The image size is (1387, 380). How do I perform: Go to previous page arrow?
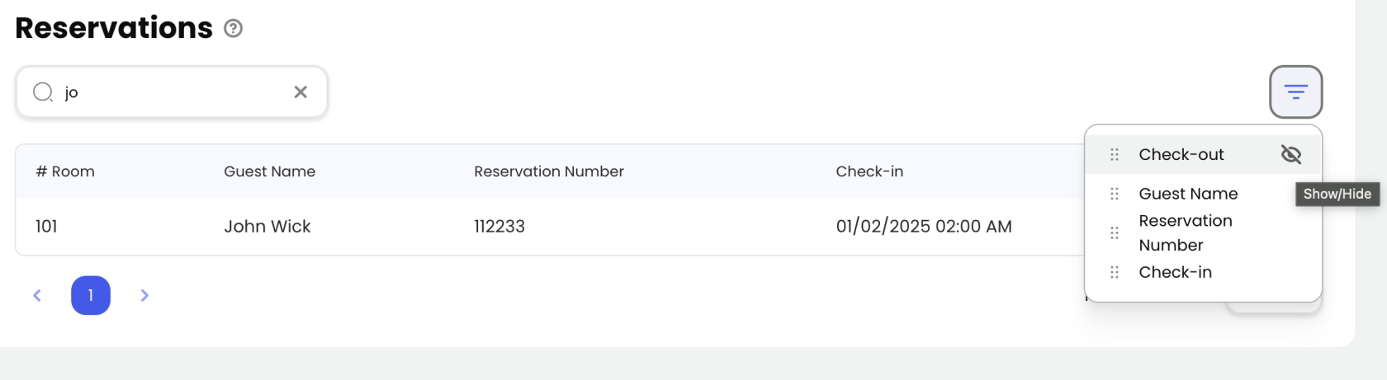(37, 295)
